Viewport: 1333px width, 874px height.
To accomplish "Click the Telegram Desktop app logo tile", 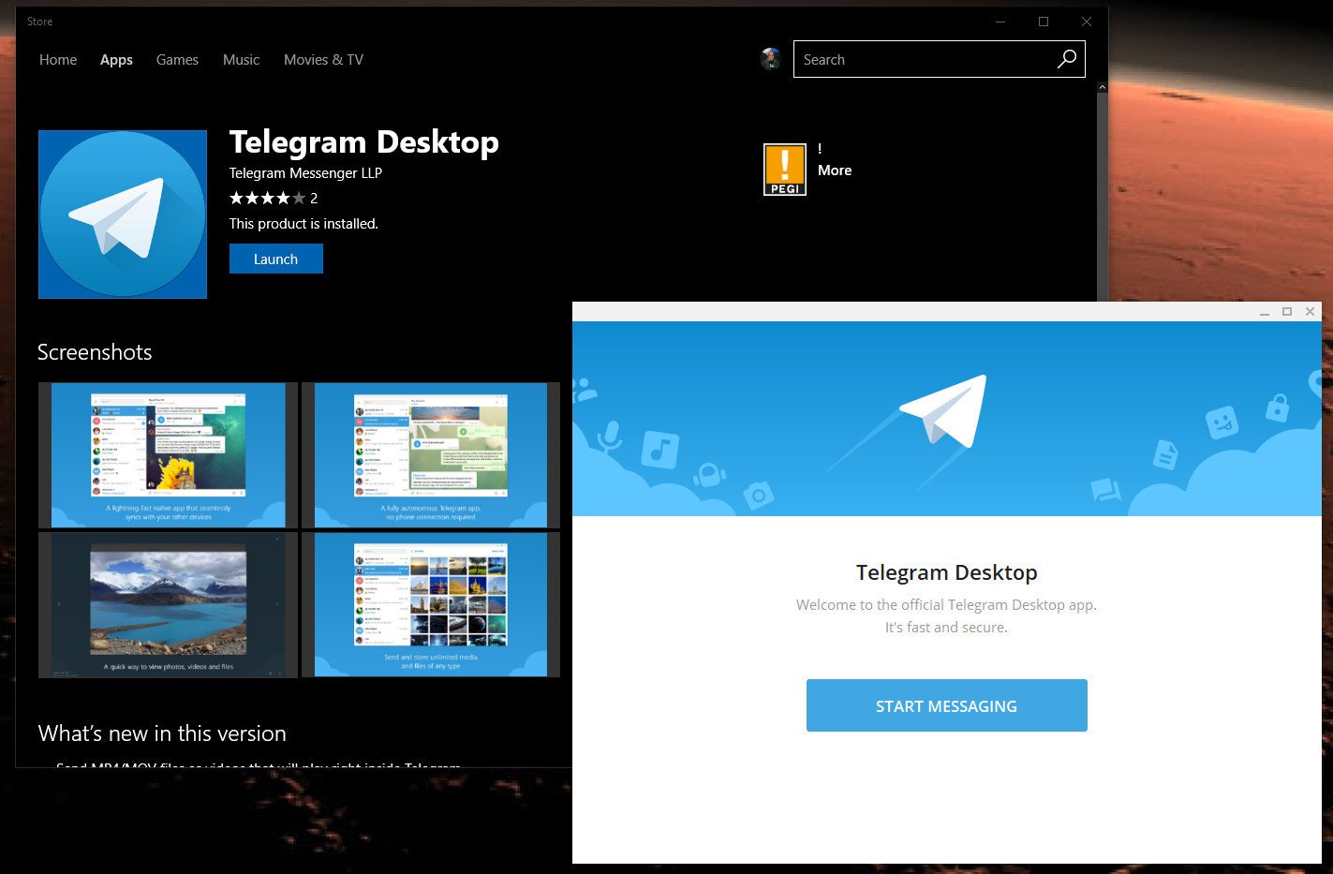I will 123,215.
